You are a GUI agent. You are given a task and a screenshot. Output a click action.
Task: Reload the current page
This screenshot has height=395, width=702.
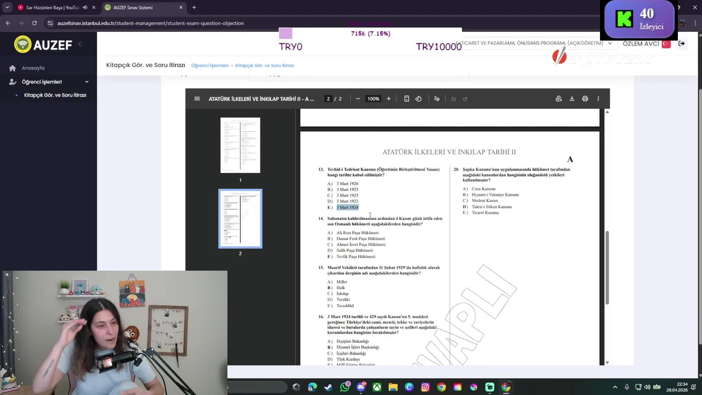coord(35,23)
